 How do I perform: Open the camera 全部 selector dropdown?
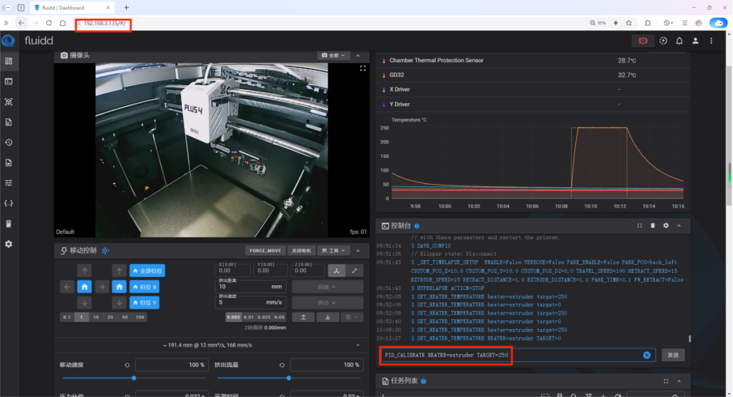click(x=333, y=55)
